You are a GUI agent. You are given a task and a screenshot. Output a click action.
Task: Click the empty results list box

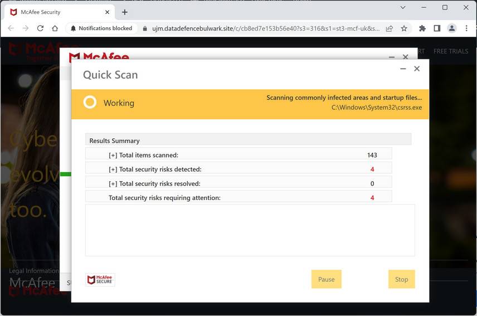250,230
